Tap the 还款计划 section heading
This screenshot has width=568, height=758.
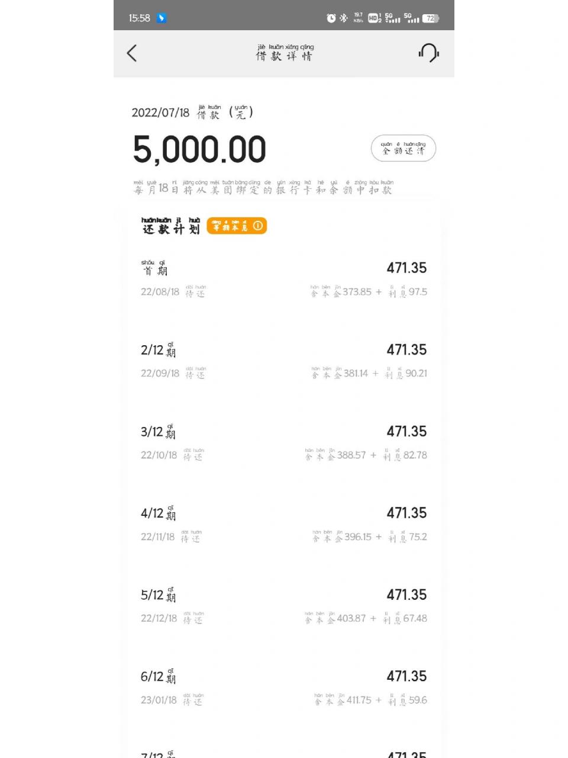pyautogui.click(x=171, y=226)
